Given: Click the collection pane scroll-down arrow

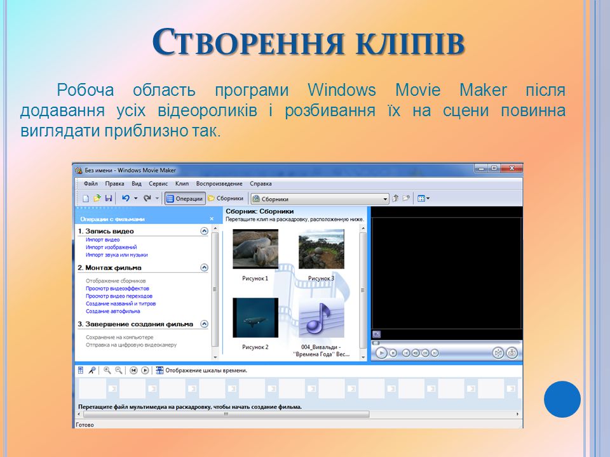Looking at the screenshot, I should point(363,357).
